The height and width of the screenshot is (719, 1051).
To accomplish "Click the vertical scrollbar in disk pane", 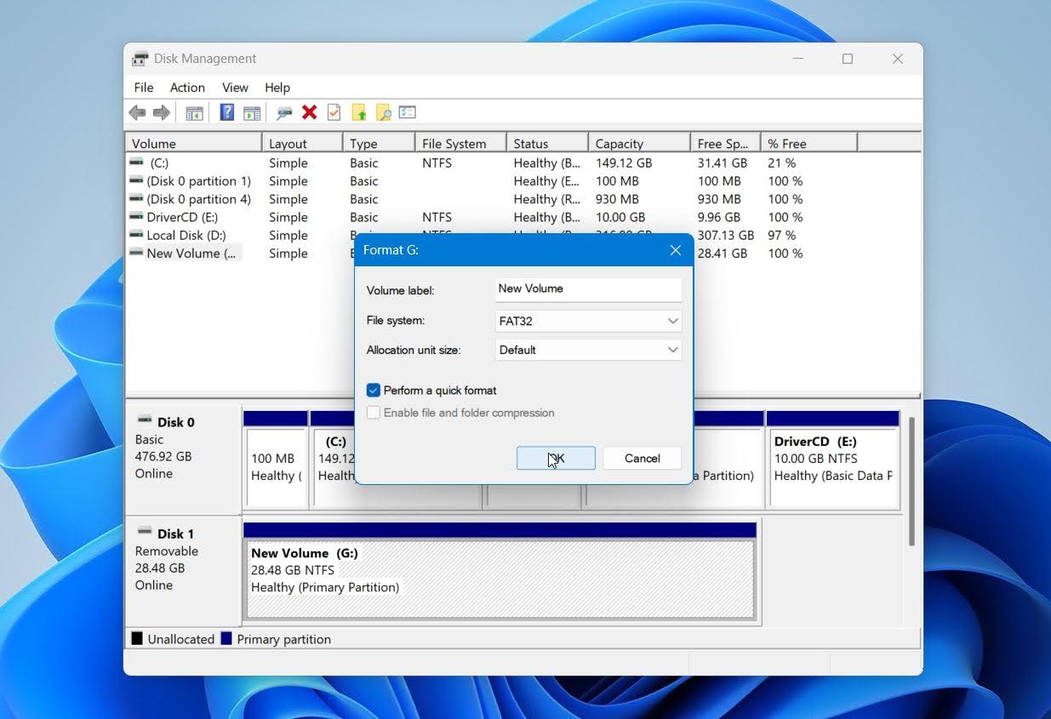I will tap(911, 481).
